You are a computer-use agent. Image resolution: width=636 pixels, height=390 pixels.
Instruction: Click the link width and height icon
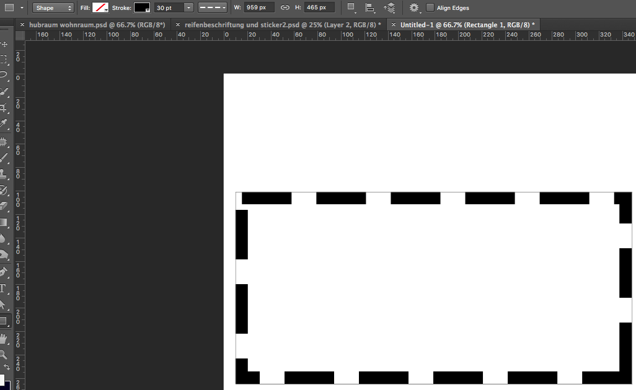point(285,7)
